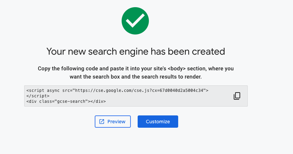The height and width of the screenshot is (154, 293).
Task: Click the "Preview" text label
Action: point(116,122)
